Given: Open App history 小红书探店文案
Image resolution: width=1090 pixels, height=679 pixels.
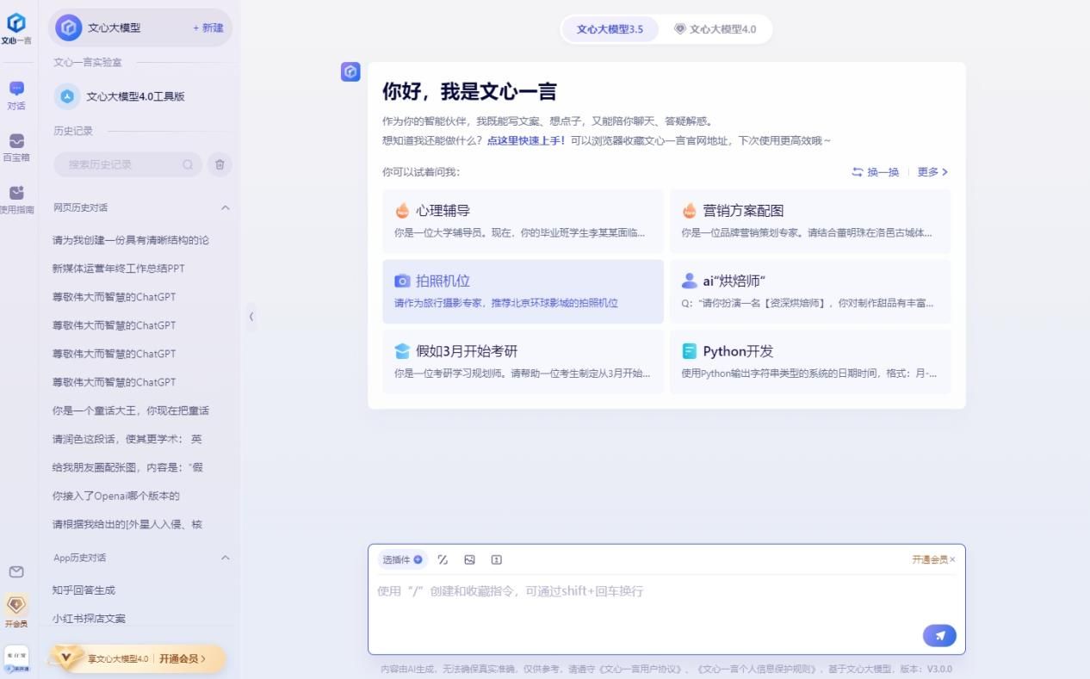Looking at the screenshot, I should pos(89,619).
